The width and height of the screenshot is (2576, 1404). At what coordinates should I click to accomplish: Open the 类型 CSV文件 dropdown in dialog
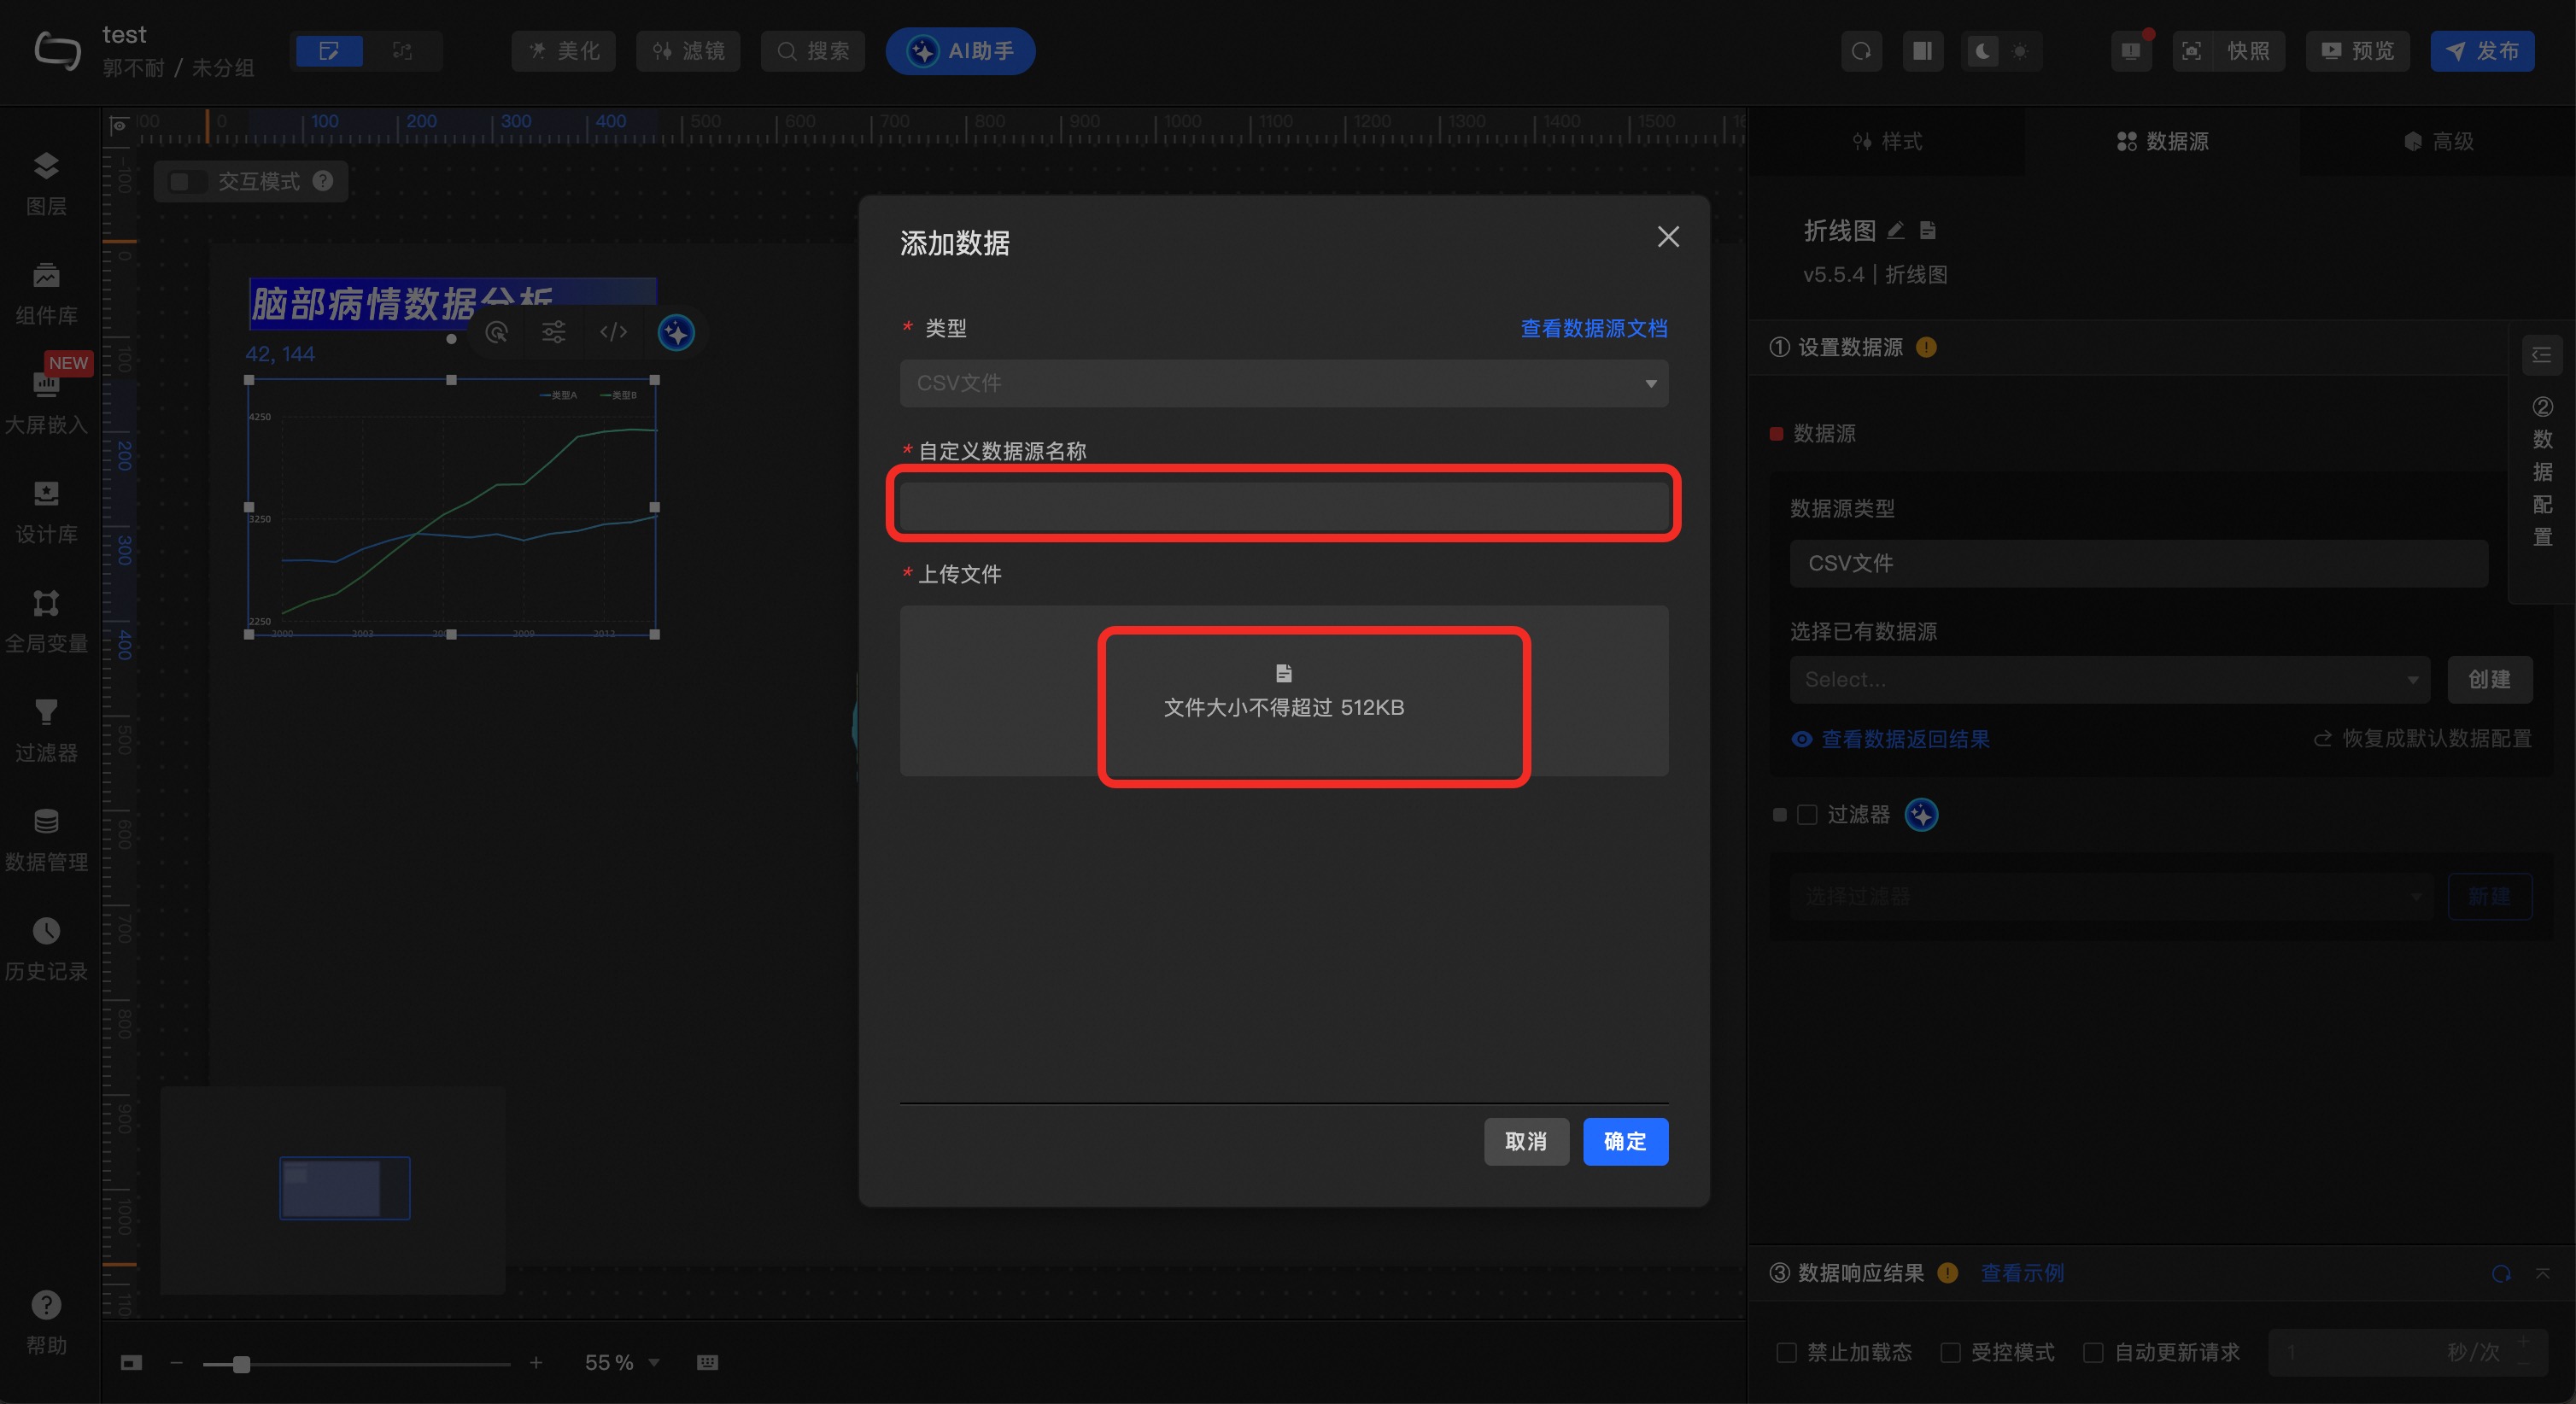(1283, 383)
